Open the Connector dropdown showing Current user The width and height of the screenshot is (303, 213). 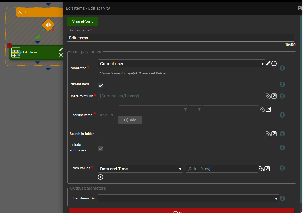(x=181, y=64)
